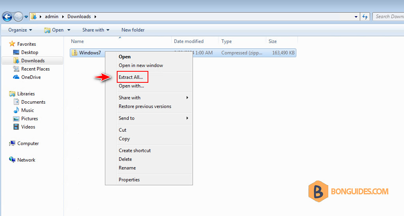Open the Documents library
This screenshot has width=404, height=216.
point(33,102)
